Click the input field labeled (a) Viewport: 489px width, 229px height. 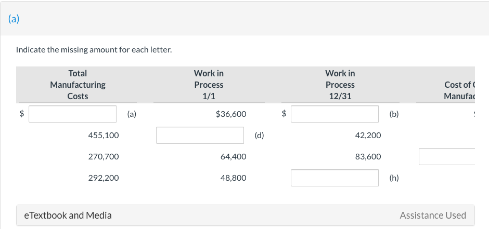click(x=72, y=114)
